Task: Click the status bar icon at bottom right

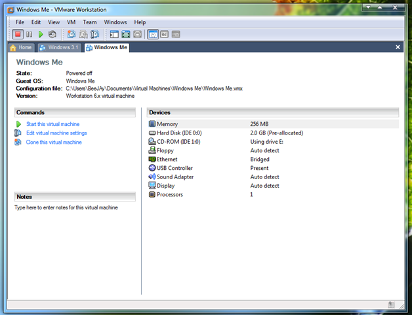Action: pos(391,304)
